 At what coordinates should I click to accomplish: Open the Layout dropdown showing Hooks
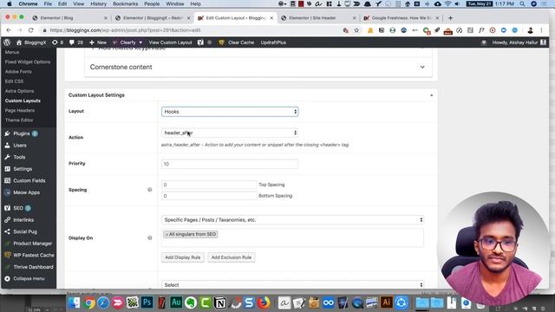click(230, 112)
